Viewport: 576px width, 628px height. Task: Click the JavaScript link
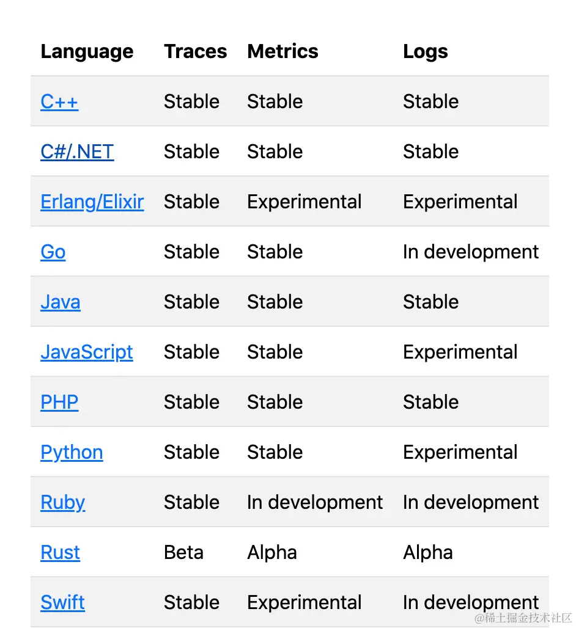(x=86, y=352)
